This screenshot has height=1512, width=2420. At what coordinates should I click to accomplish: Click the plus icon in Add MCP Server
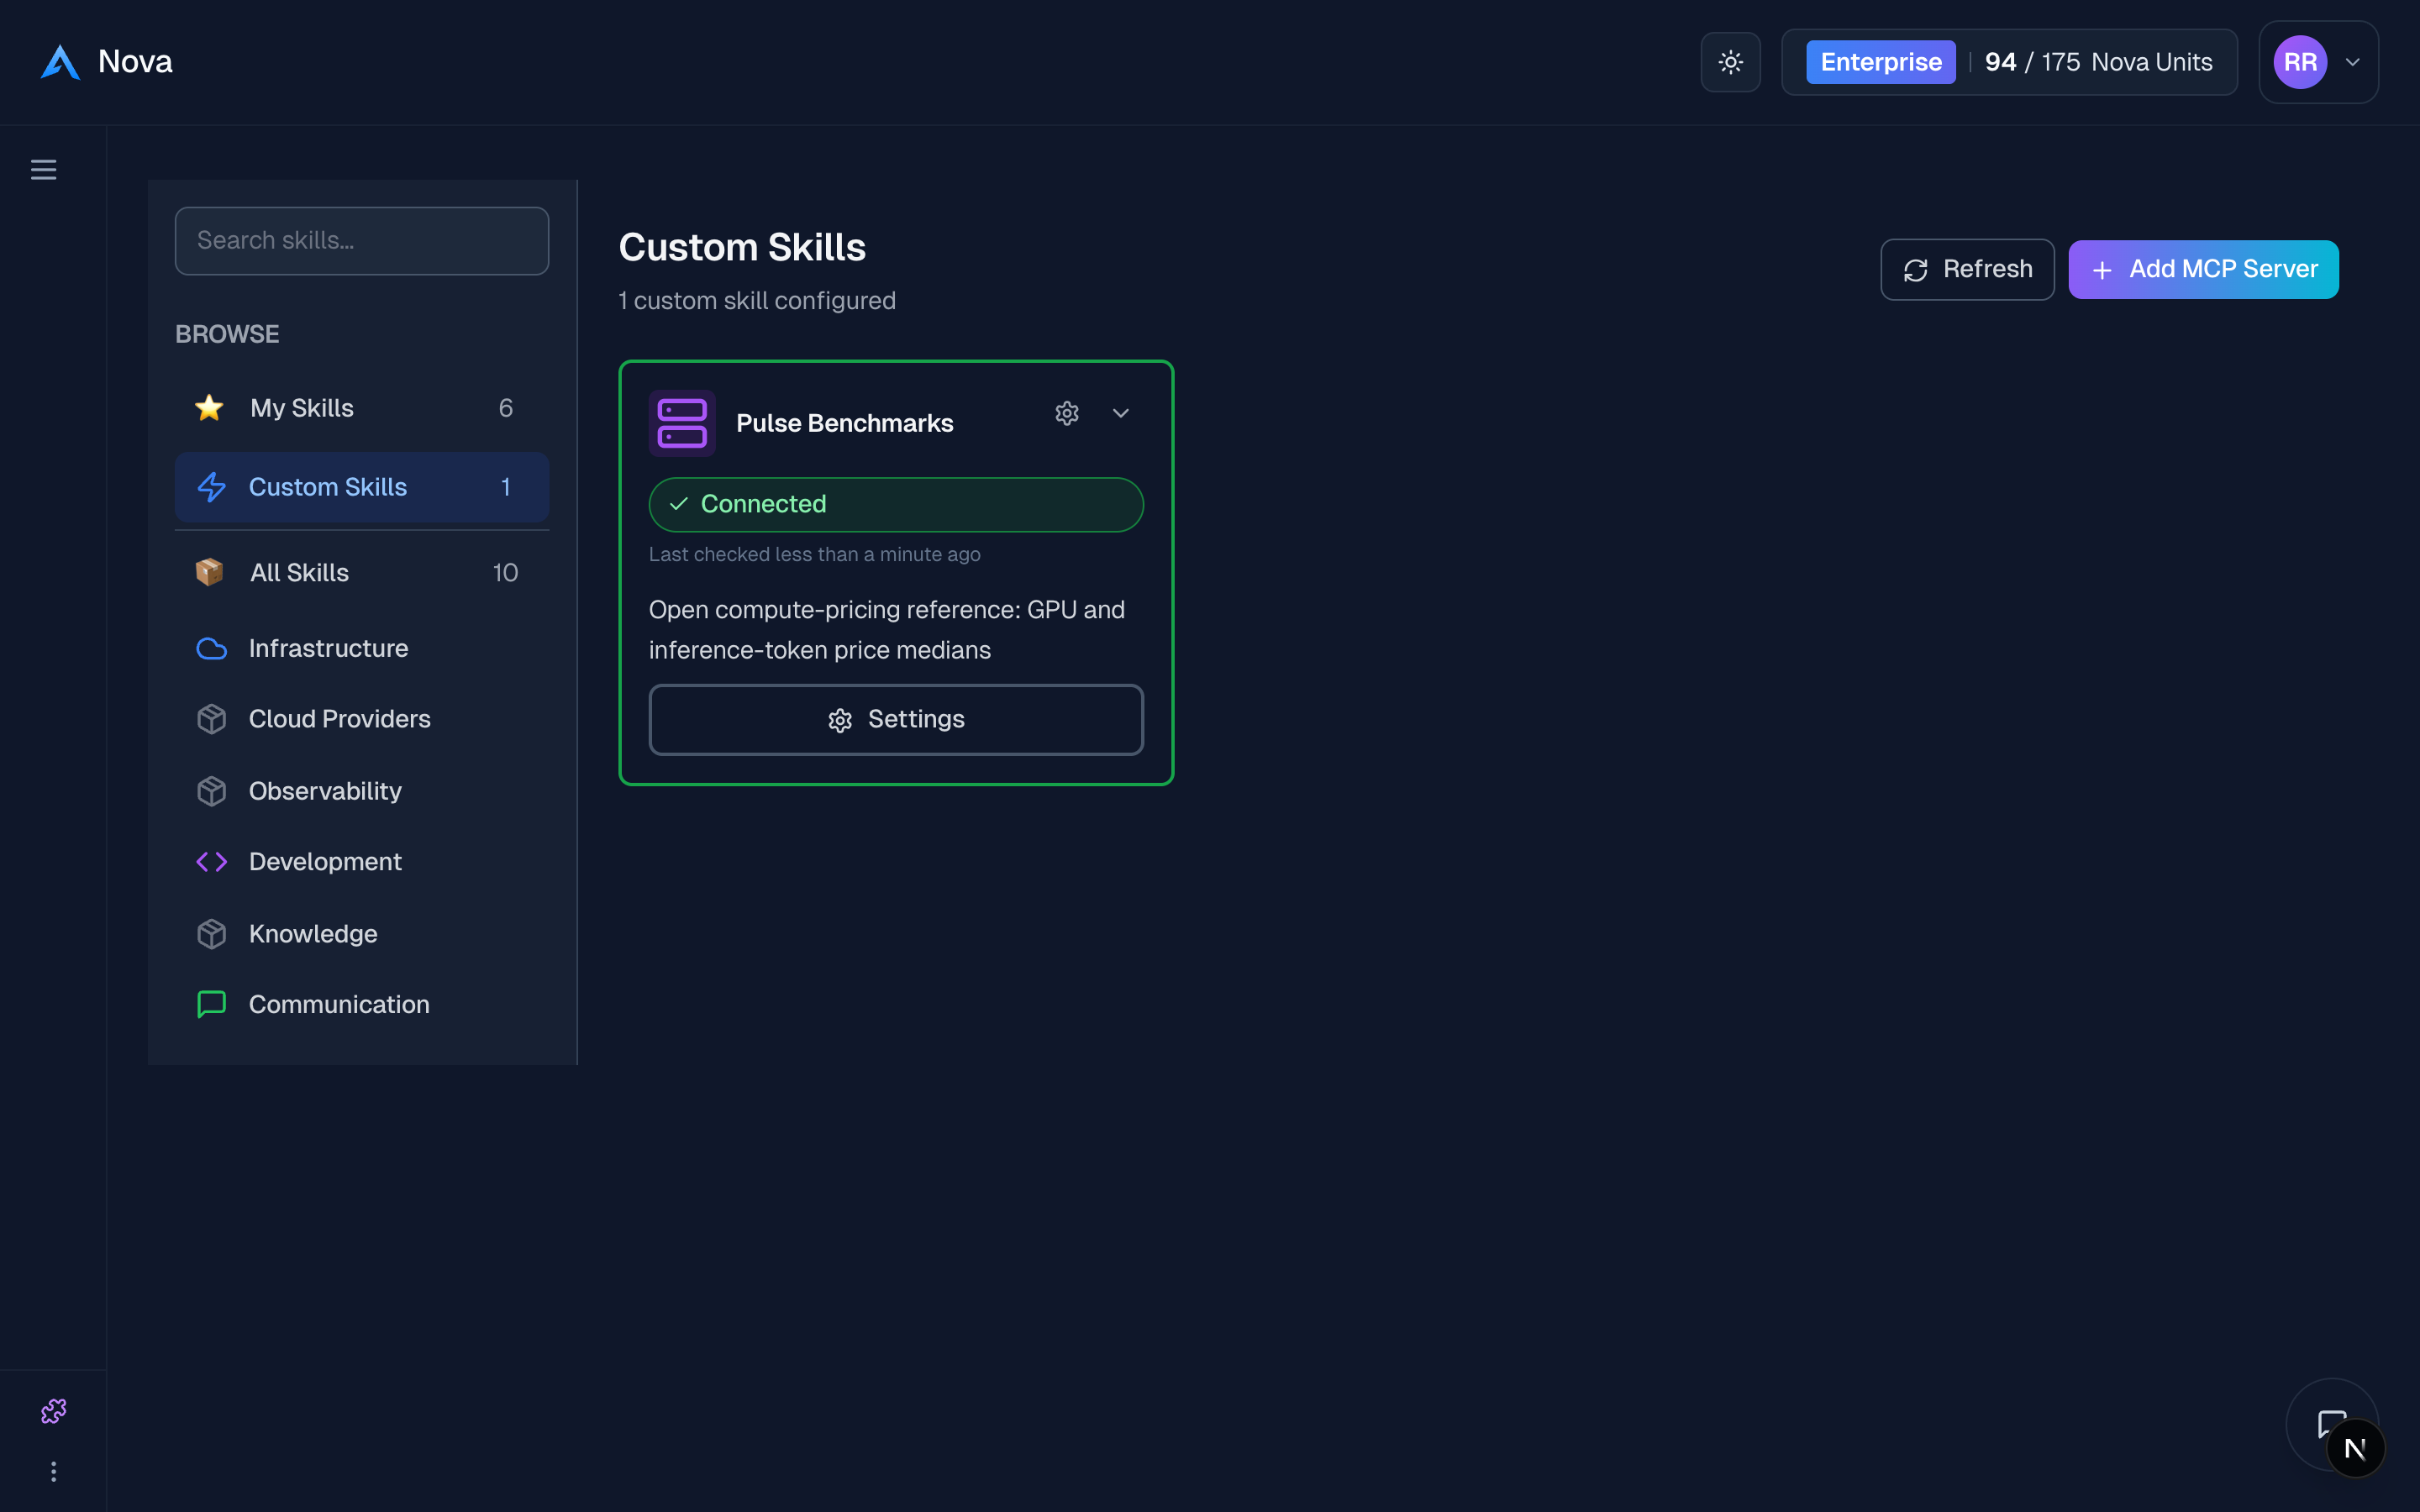coord(2102,270)
